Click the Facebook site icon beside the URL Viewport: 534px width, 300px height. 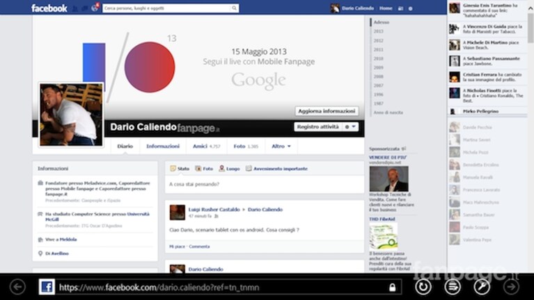tap(47, 287)
